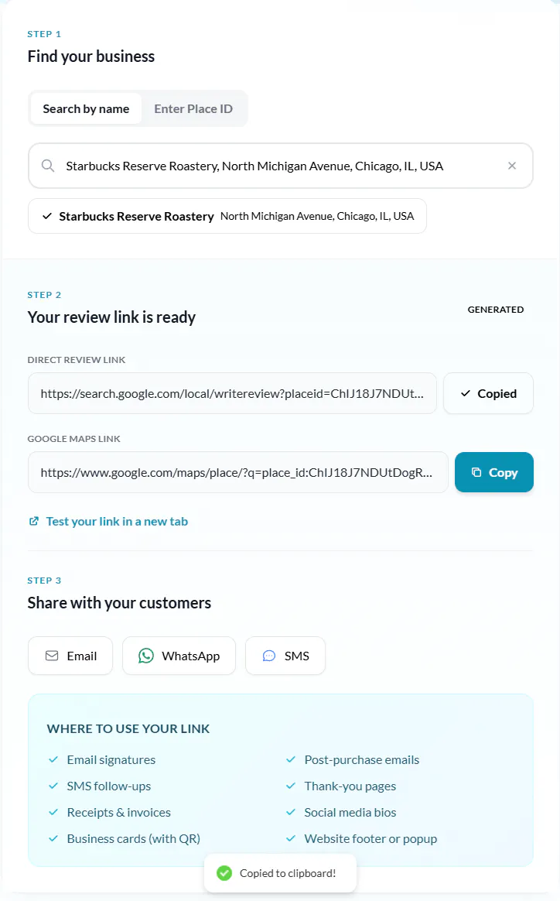Switch to Search by name tab
The height and width of the screenshot is (901, 560).
[86, 108]
